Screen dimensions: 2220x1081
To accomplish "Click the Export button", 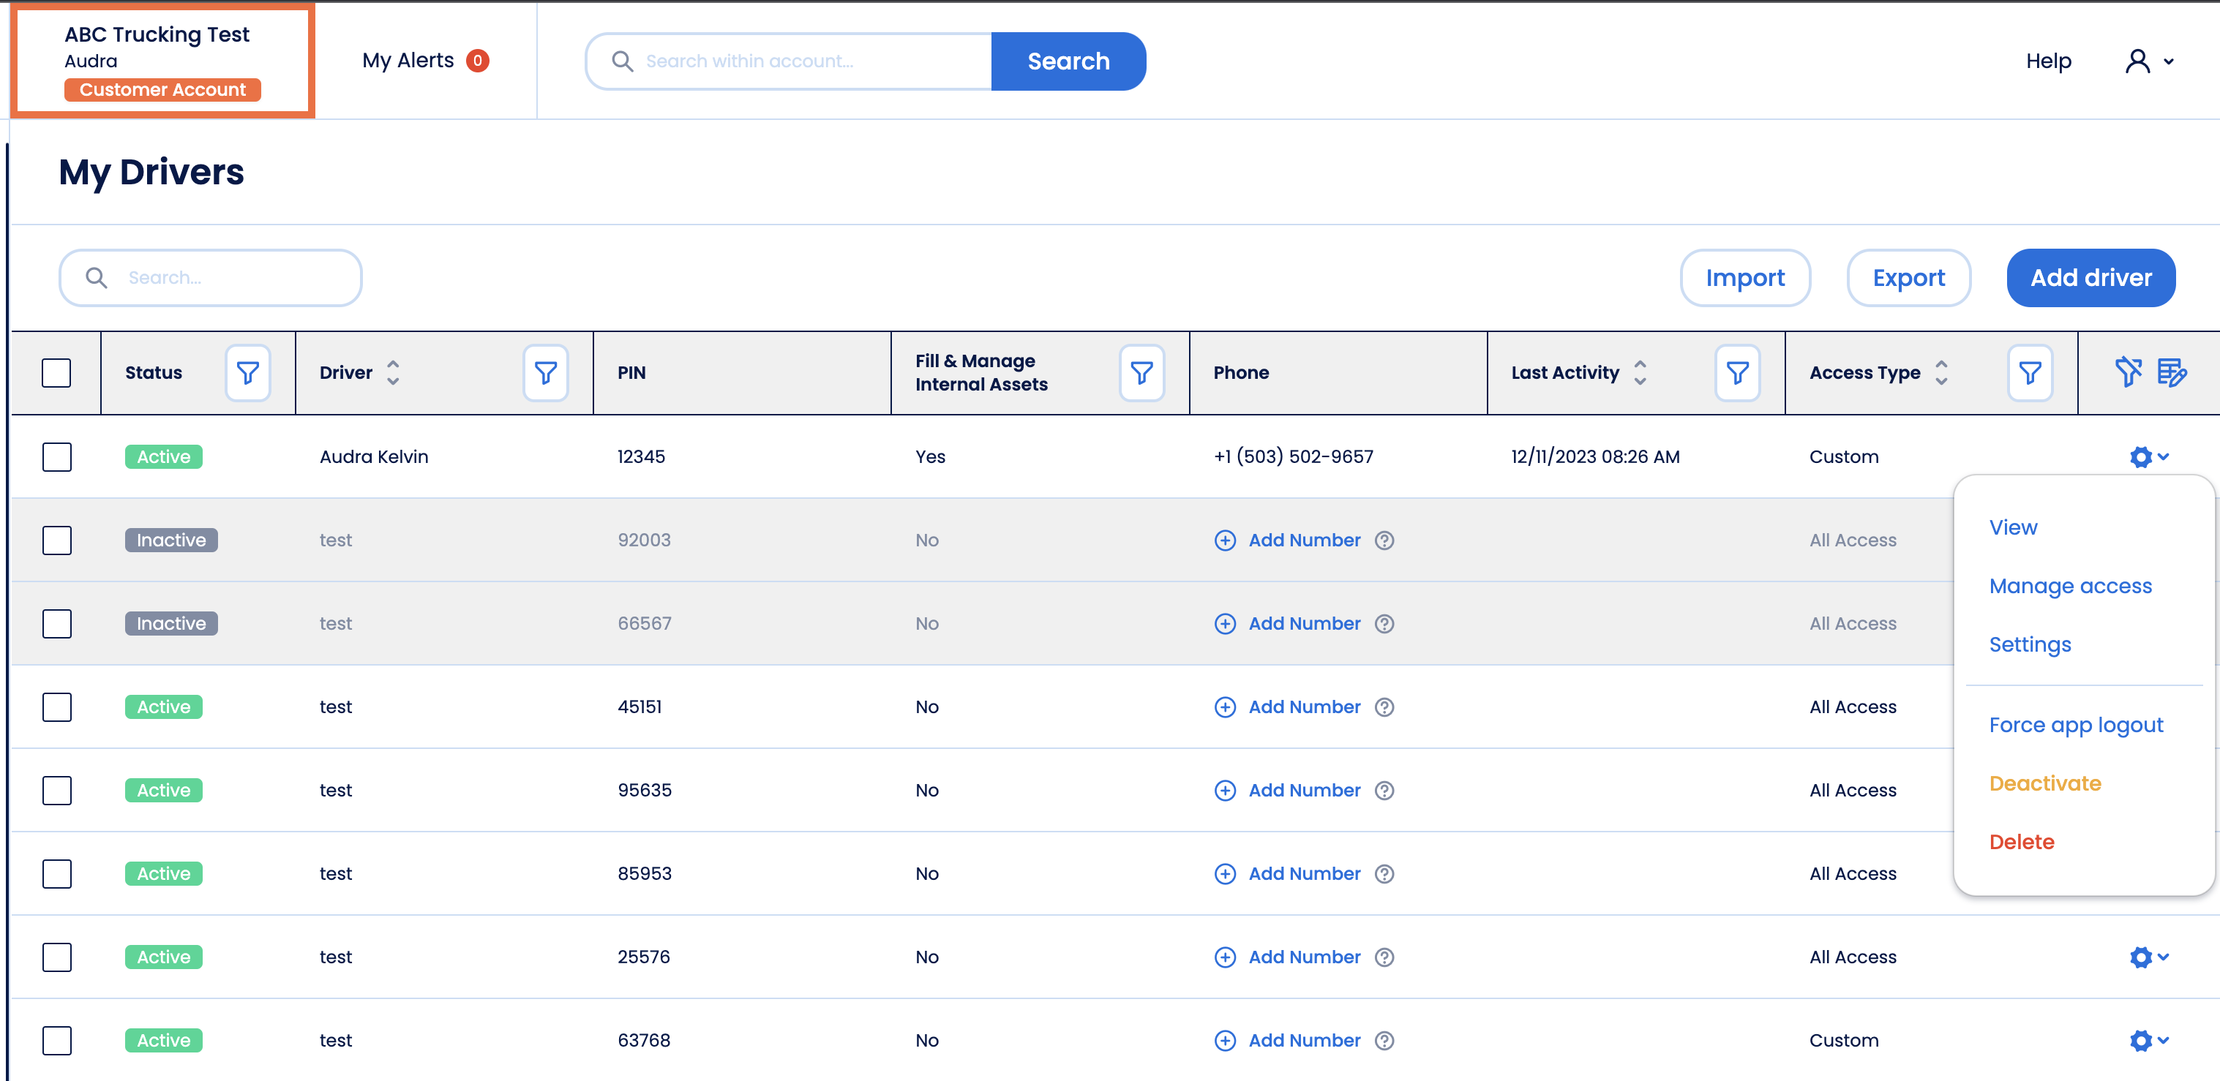I will (x=1908, y=277).
